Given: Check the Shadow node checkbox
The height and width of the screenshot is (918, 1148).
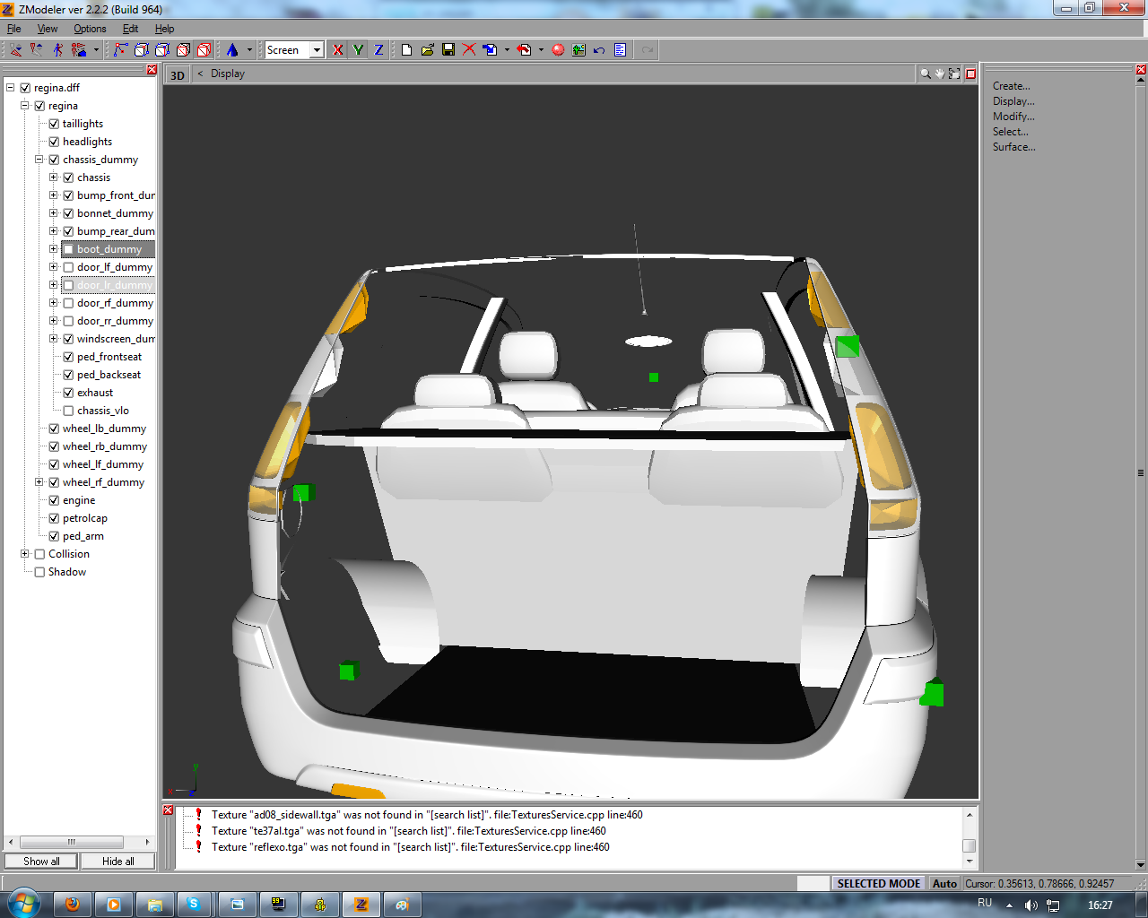Looking at the screenshot, I should pyautogui.click(x=39, y=572).
